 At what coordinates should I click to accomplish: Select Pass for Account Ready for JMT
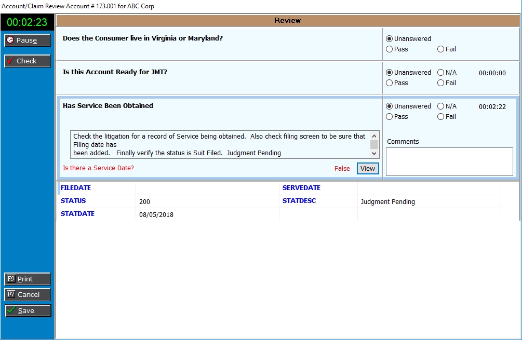tap(390, 83)
